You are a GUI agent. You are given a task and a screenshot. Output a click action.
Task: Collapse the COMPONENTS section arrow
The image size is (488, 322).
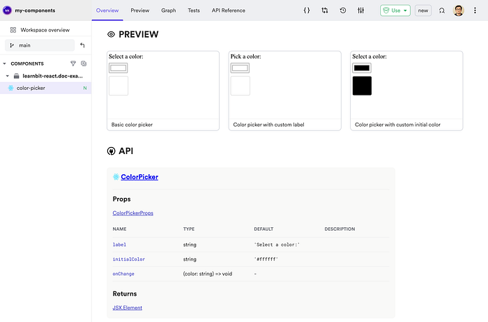(4, 63)
